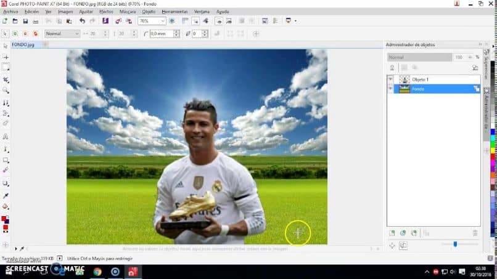
Task: Click the Objeto 1 thumbnail
Action: [x=404, y=79]
